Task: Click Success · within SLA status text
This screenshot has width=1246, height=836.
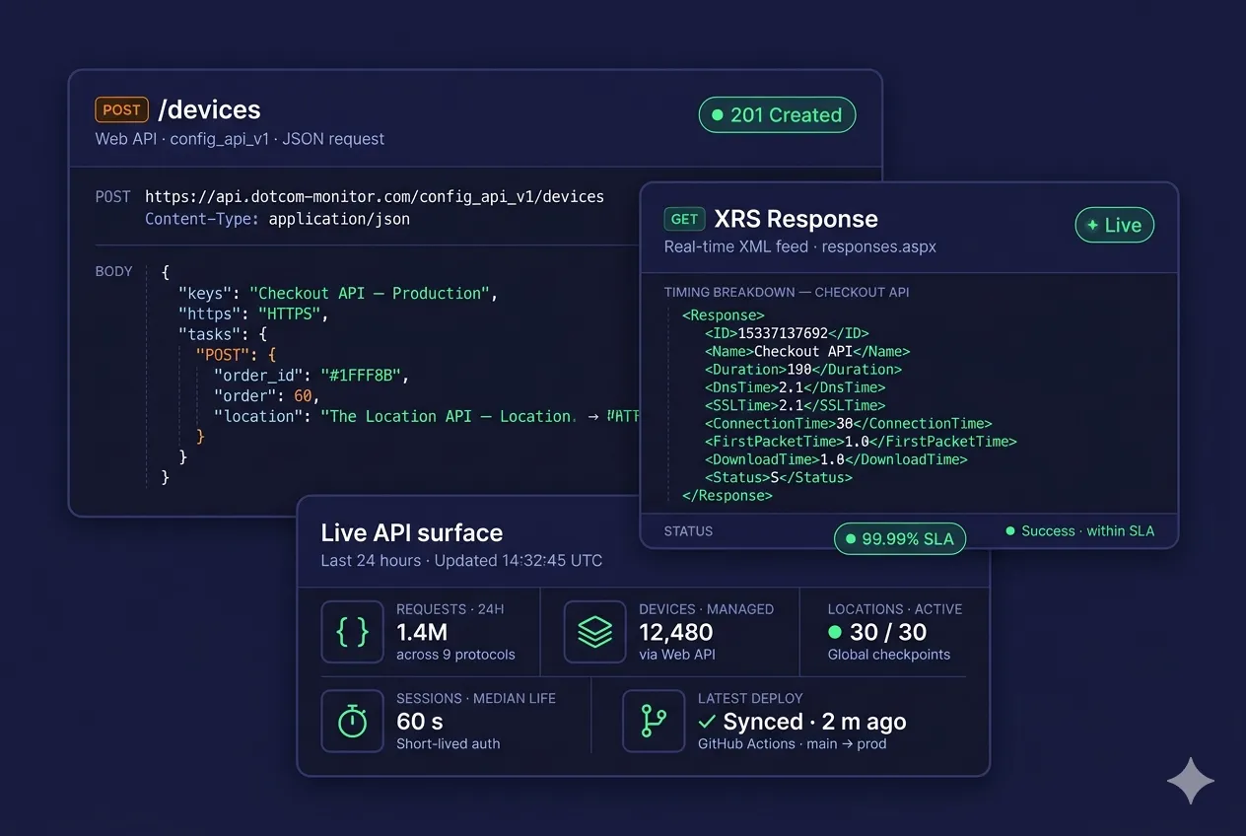Action: (x=1087, y=530)
